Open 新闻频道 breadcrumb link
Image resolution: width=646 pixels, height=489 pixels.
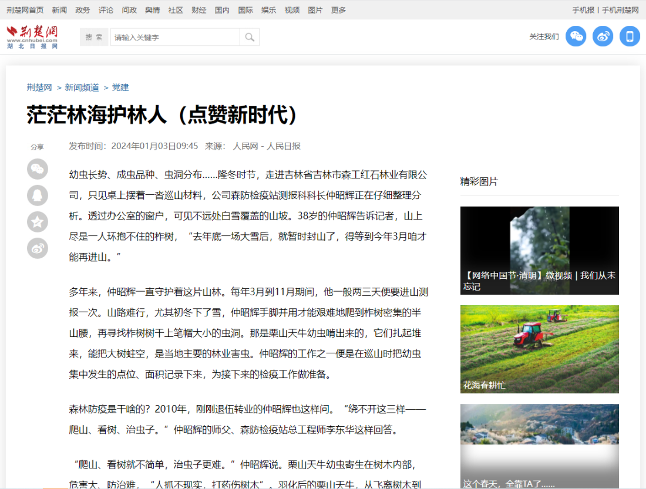(82, 87)
